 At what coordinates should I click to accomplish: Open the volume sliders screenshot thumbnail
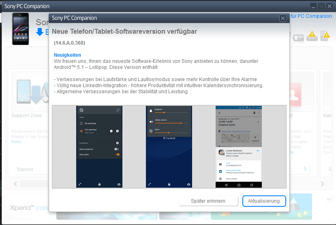[169, 147]
